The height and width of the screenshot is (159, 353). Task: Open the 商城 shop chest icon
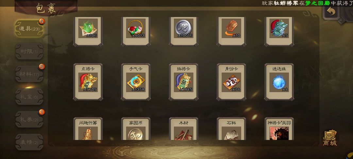pyautogui.click(x=330, y=138)
